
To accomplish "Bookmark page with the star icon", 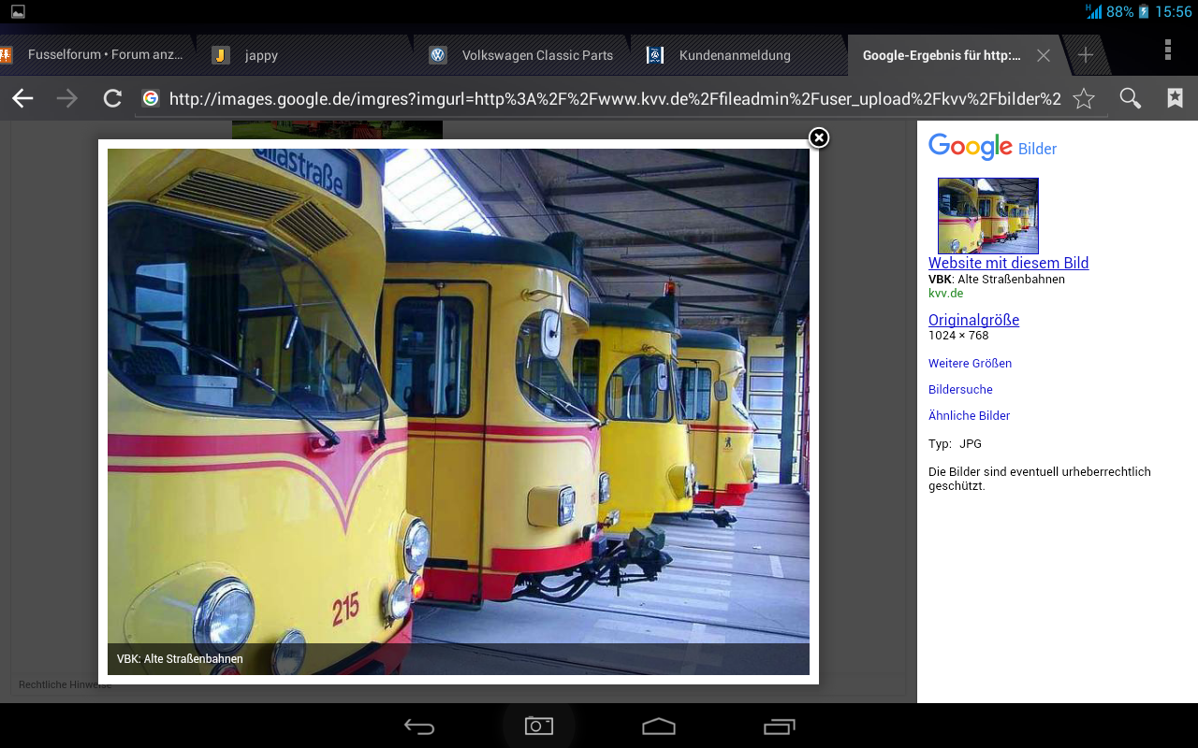I will 1084,98.
